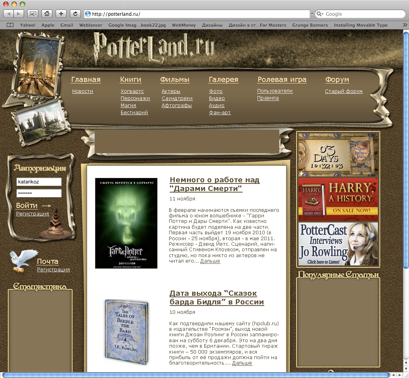Viewport: 409px width, 378px height.
Task: Open the Yahoo! bookmark
Action: click(28, 25)
